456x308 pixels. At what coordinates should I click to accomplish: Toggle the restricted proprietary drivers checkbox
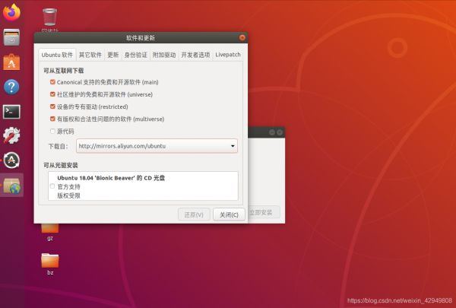click(52, 106)
